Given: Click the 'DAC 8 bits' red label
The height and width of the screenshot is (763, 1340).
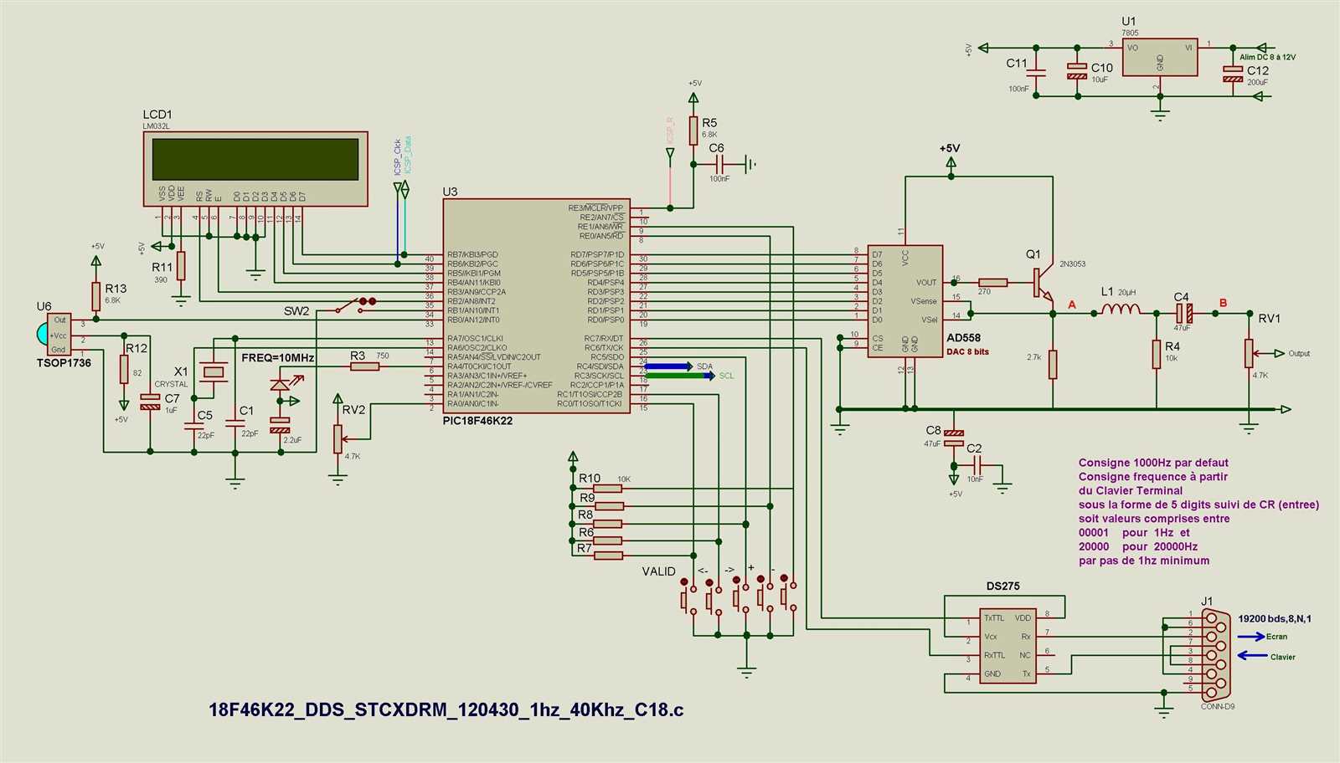Looking at the screenshot, I should coord(967,352).
